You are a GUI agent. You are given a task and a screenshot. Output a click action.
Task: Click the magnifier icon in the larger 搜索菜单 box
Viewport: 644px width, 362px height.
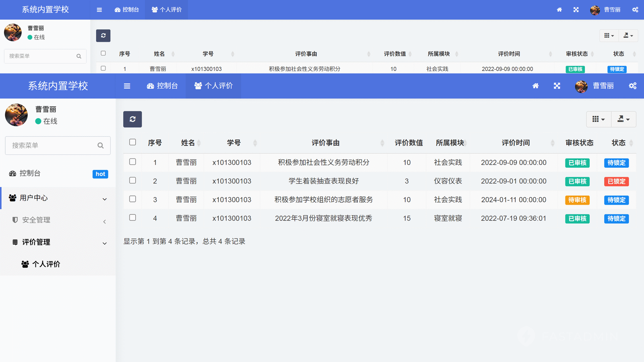101,146
